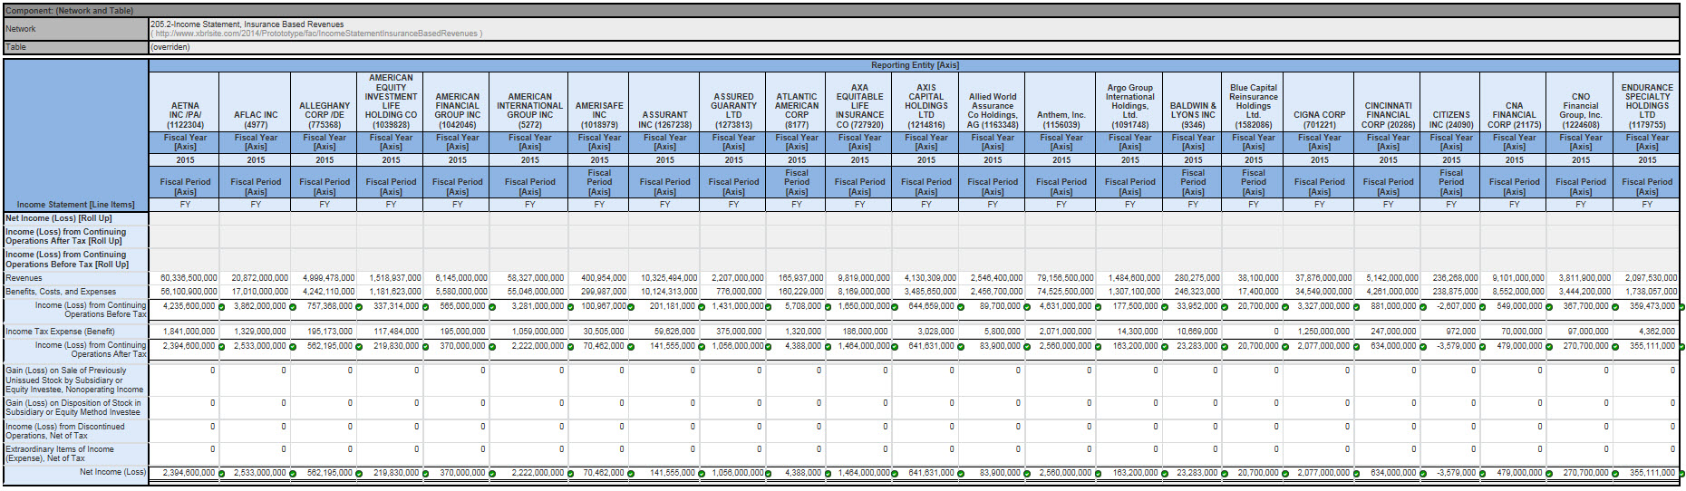Click After Tax row check beside 2,394,600,000

pyautogui.click(x=221, y=347)
